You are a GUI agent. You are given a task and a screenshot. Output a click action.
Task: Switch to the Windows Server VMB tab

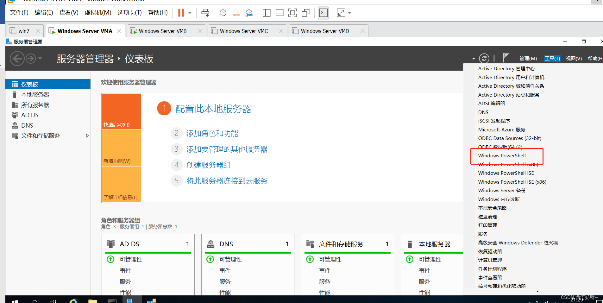(x=163, y=31)
